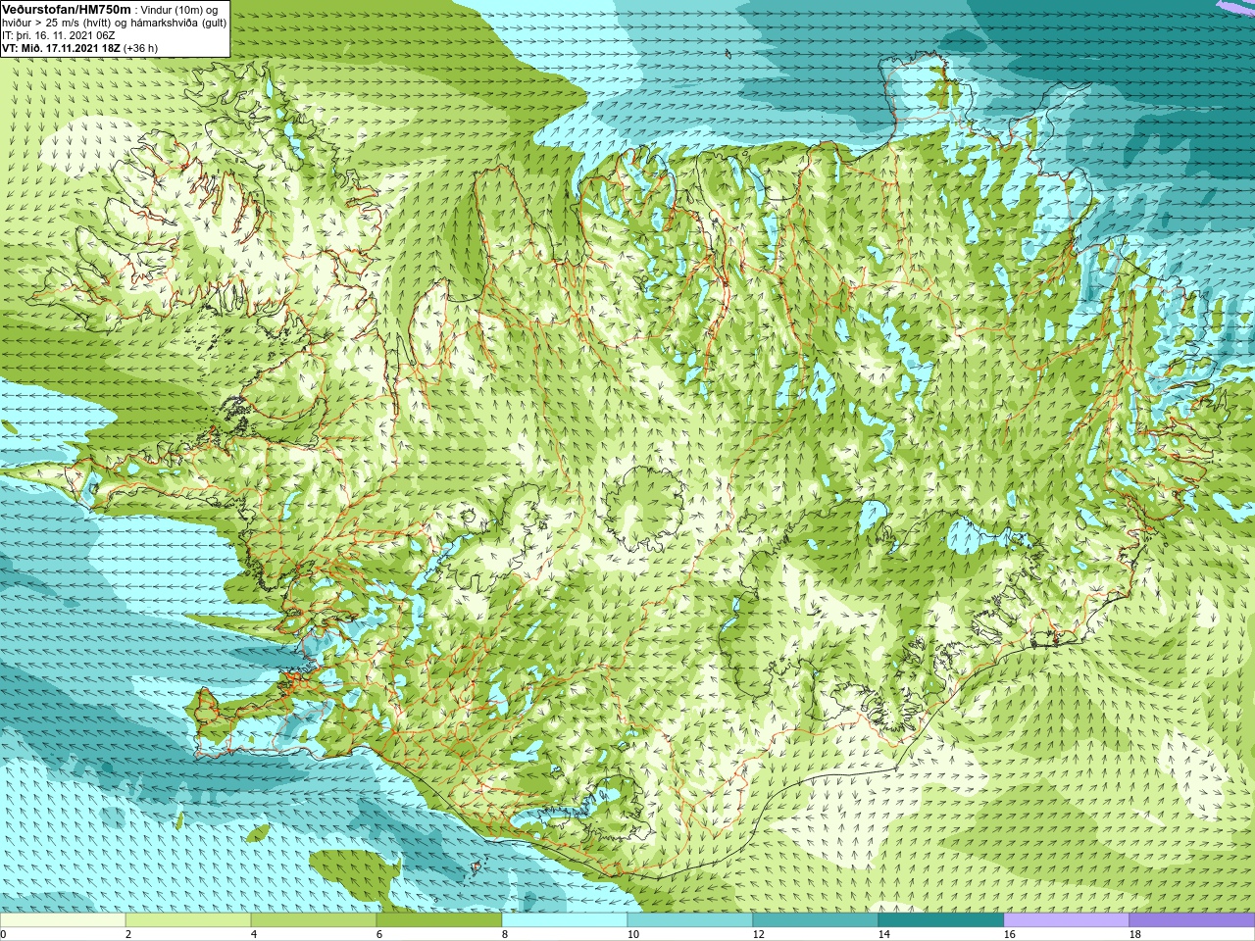Click the 8–10 m/s pale cyan legend swatch
Image resolution: width=1255 pixels, height=941 pixels.
tap(565, 920)
